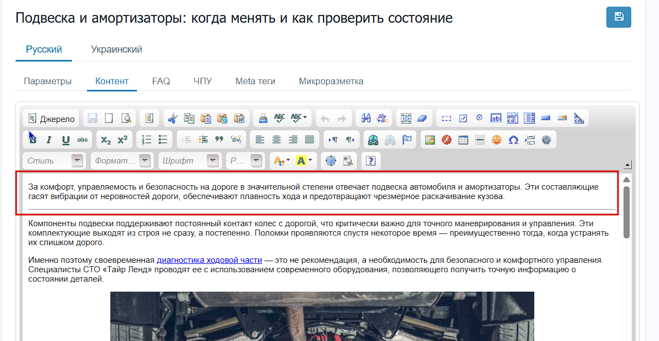This screenshot has height=341, width=659.
Task: Align text right
Action: tap(293, 140)
